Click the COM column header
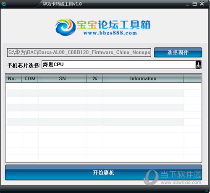210x193 pixels. [30, 78]
